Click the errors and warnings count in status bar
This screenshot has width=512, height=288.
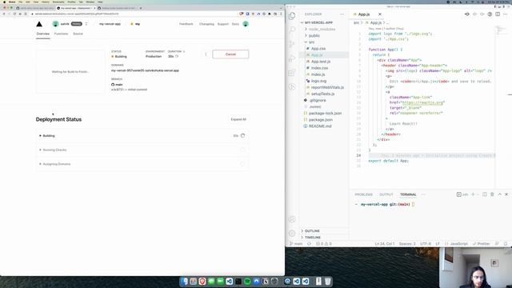pyautogui.click(x=323, y=243)
